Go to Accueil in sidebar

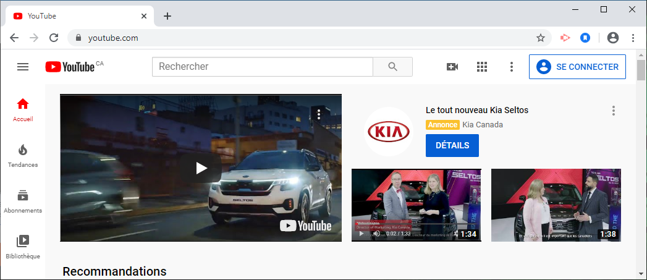(x=23, y=110)
